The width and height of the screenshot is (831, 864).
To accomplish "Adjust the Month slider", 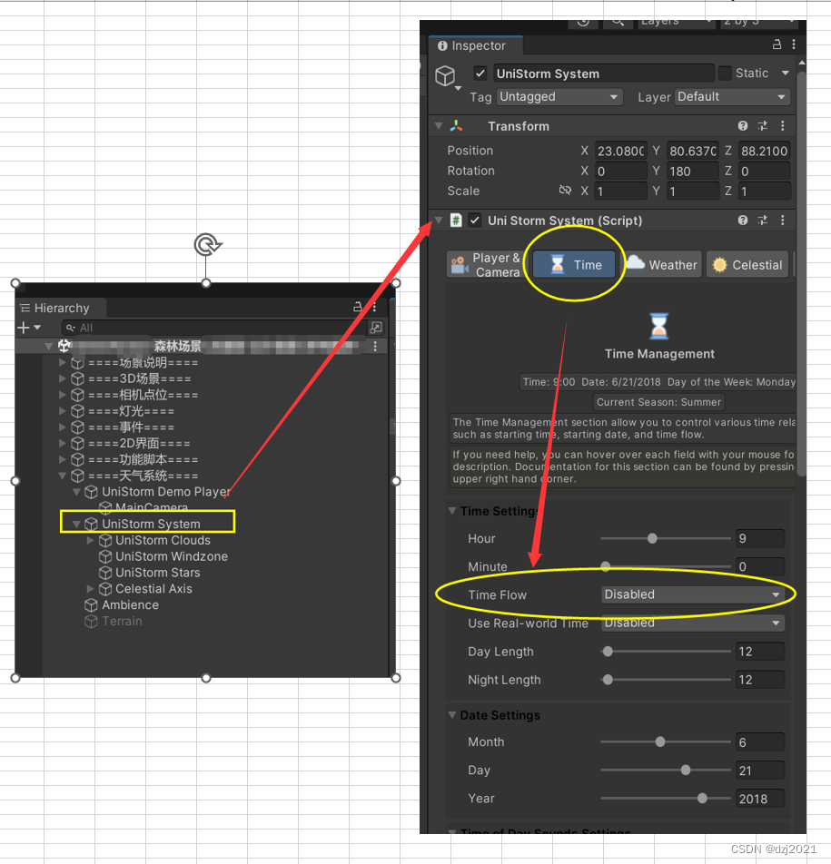I will click(x=660, y=741).
